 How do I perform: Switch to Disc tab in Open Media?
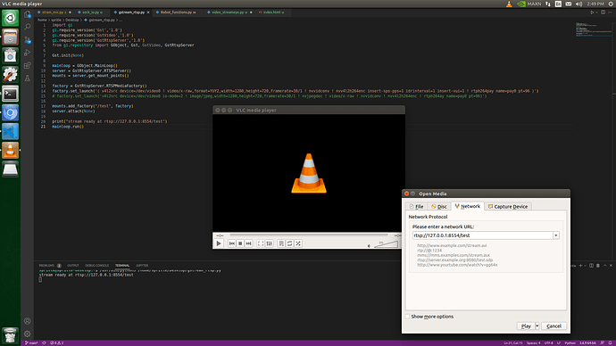(x=439, y=206)
